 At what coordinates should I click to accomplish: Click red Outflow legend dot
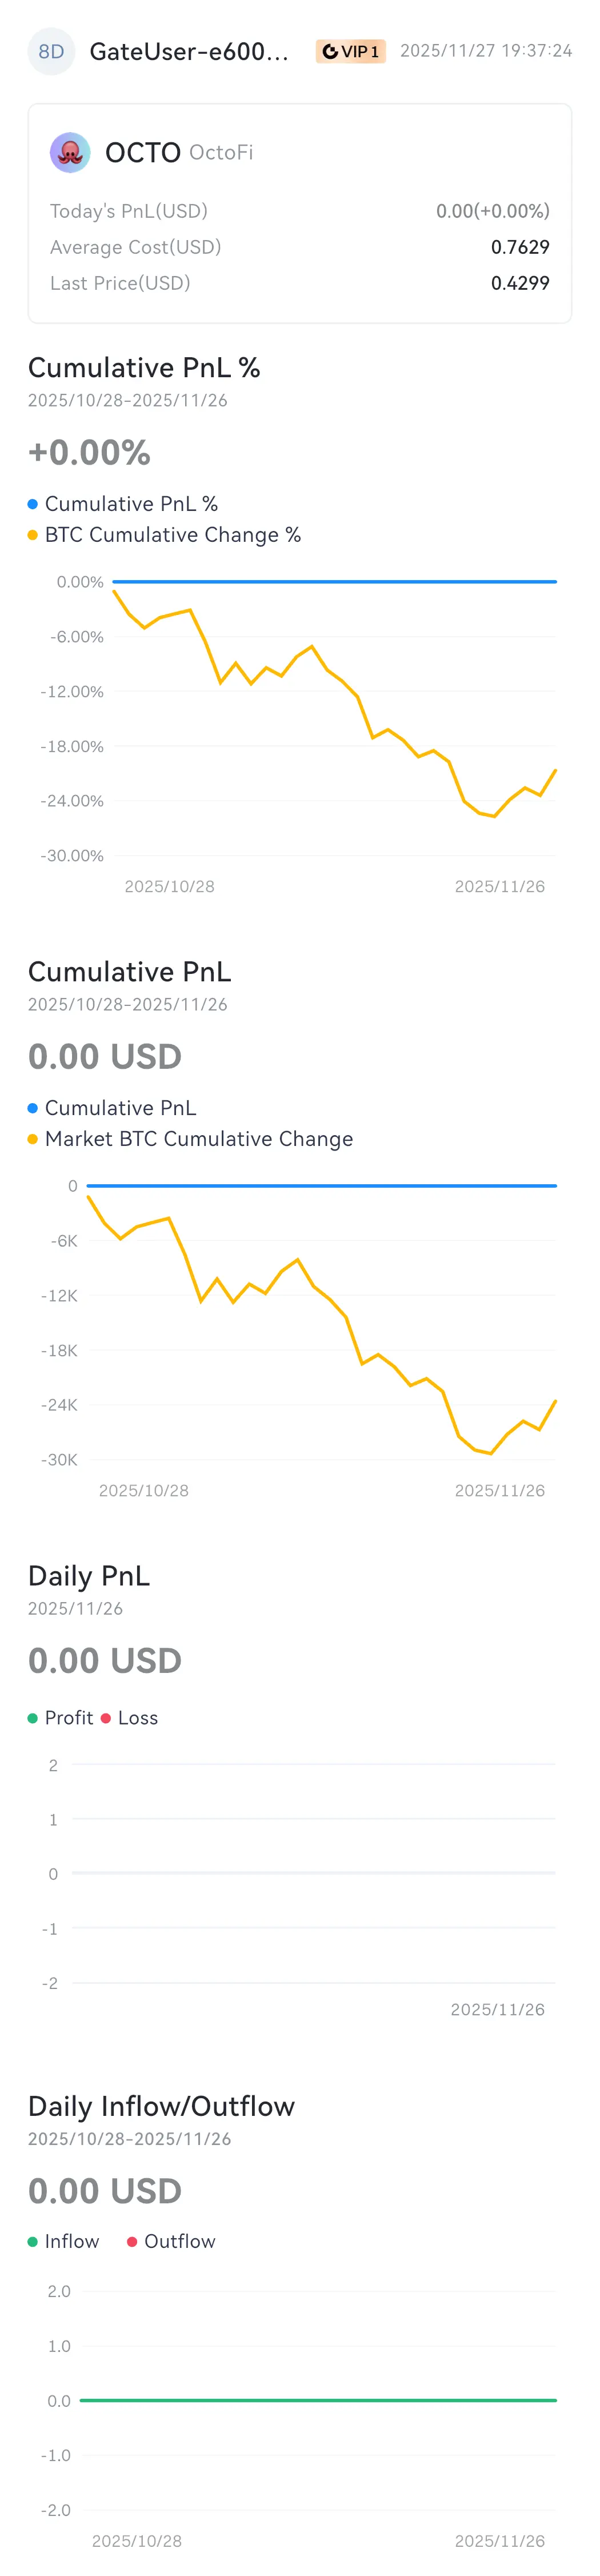point(132,2242)
